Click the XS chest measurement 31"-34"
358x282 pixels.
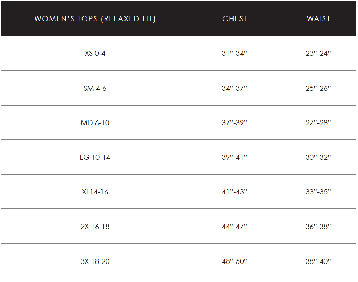tap(234, 54)
